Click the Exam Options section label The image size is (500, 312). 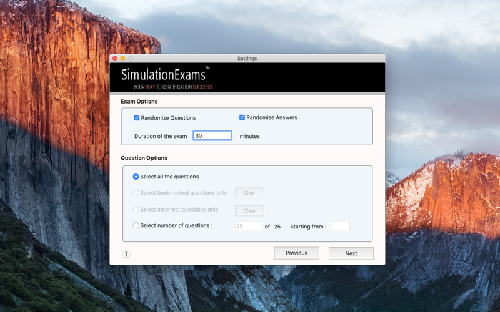139,102
